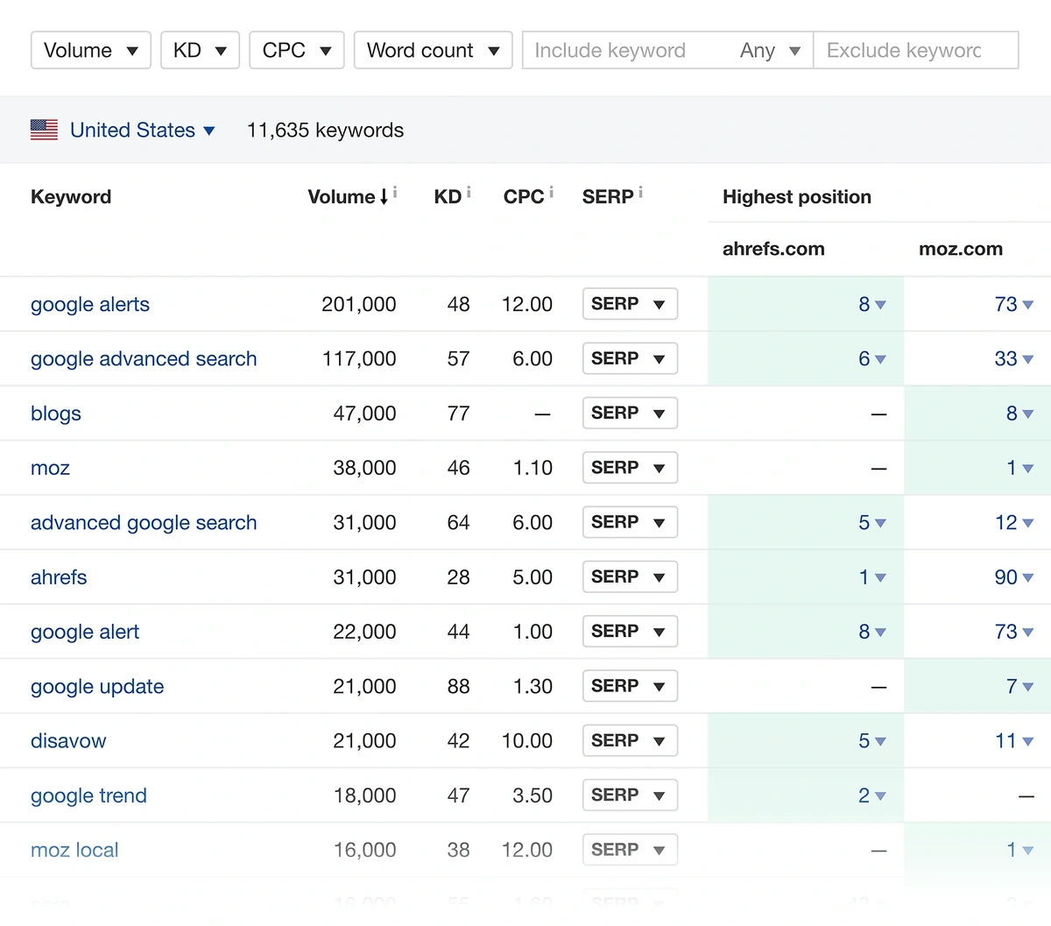Click the ahrefs.com column header
The width and height of the screenshot is (1051, 926).
click(773, 249)
